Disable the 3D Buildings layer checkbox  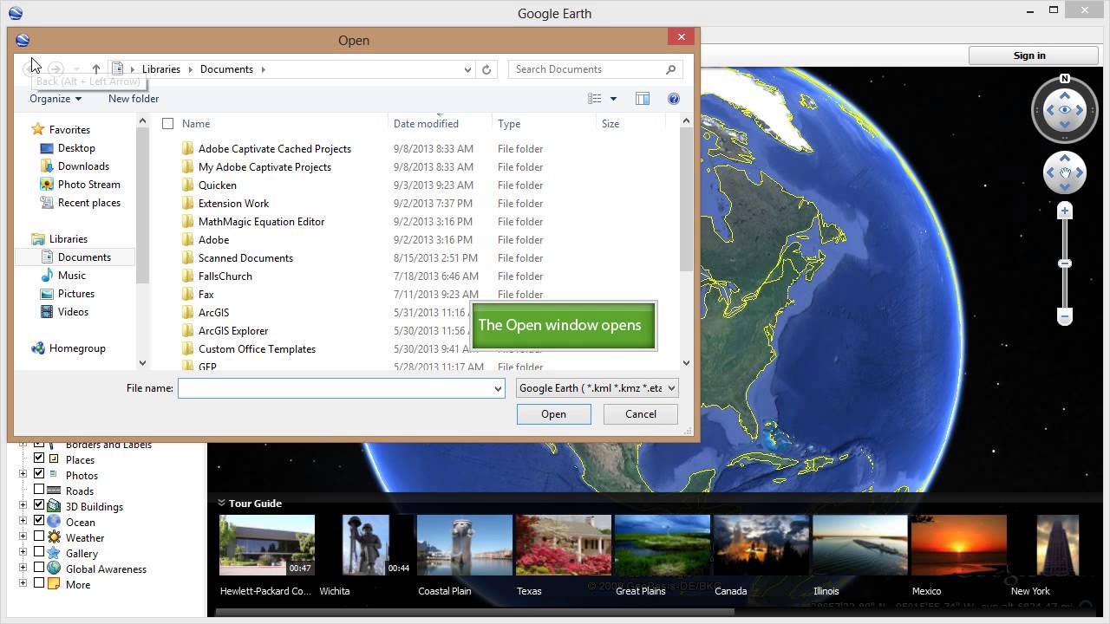(x=39, y=505)
